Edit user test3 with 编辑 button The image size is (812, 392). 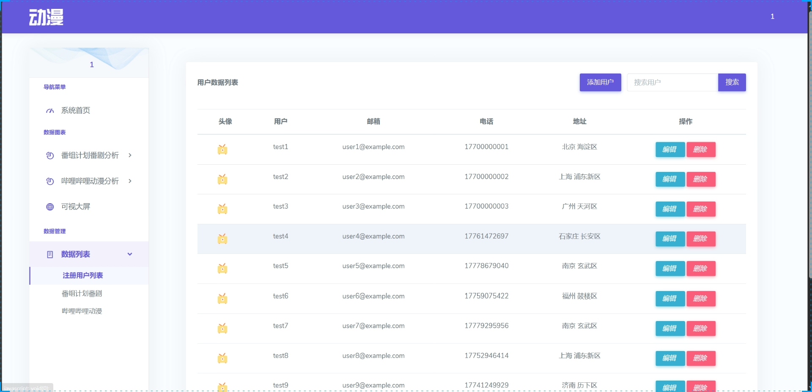click(x=670, y=209)
